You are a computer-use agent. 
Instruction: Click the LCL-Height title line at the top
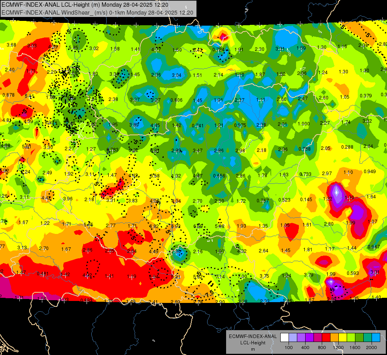point(85,5)
